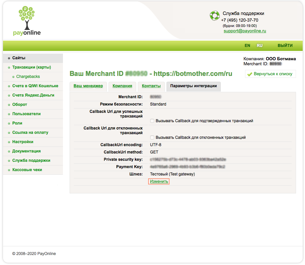Open Пользователи in sidebar
The width and height of the screenshot is (305, 265).
pos(33,114)
